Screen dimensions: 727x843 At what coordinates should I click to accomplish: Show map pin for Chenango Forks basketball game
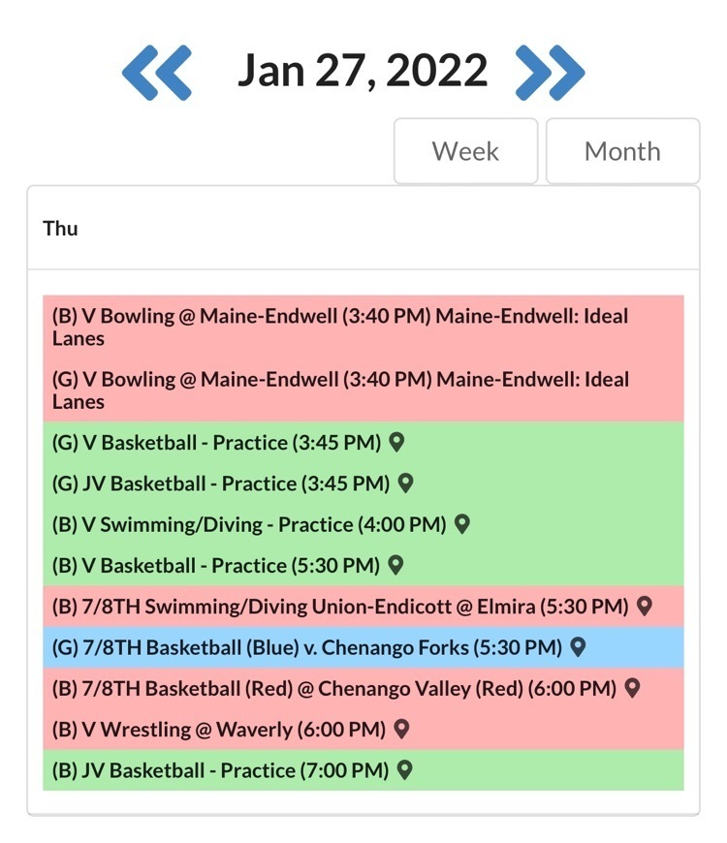578,647
